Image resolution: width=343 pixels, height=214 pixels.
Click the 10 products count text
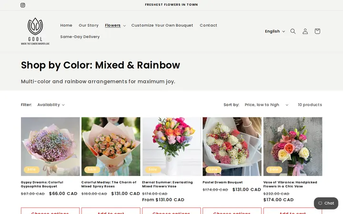310,105
